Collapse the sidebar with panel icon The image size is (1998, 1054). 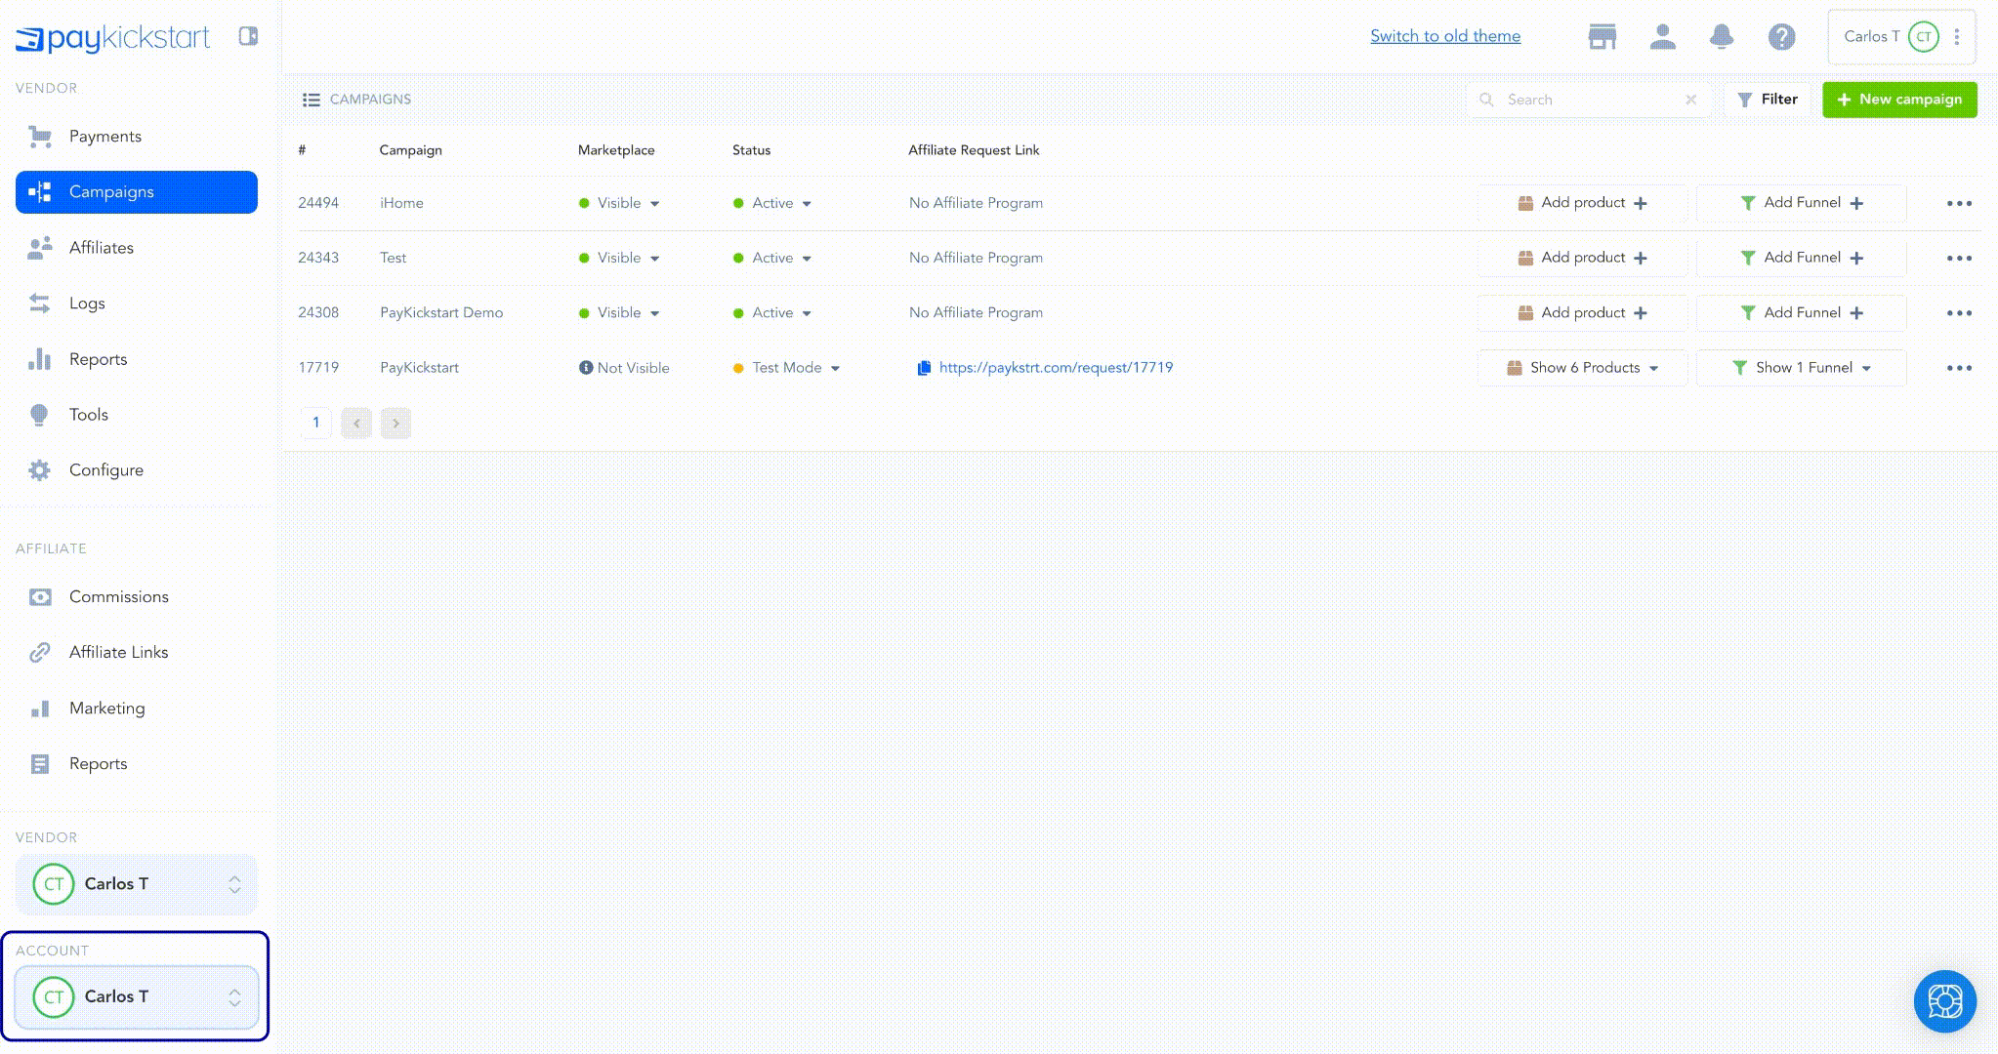[248, 36]
